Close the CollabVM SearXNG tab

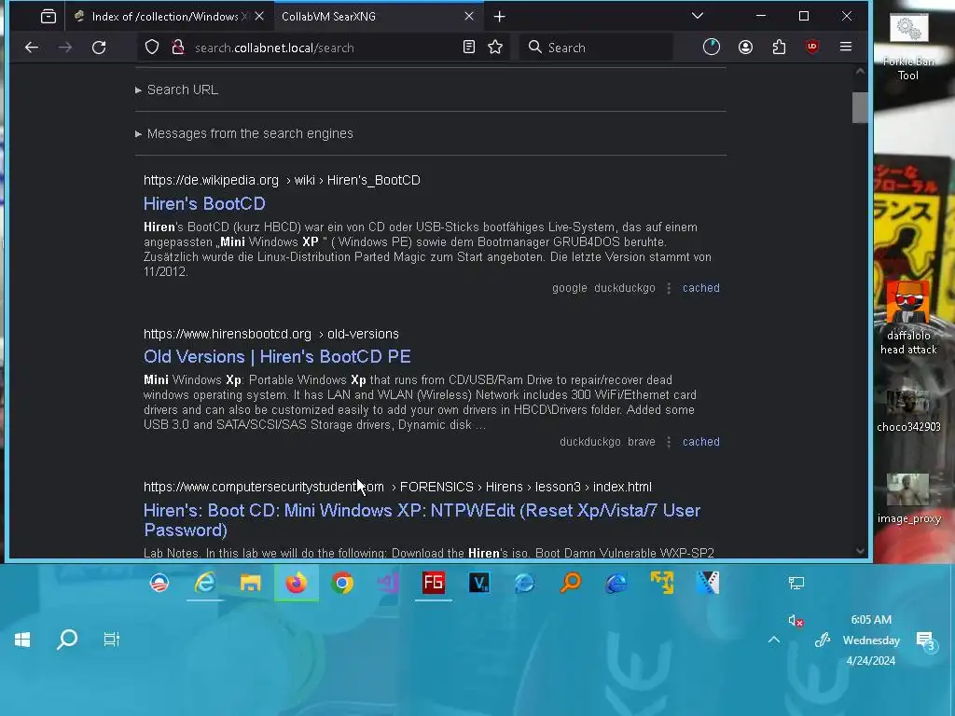point(469,17)
